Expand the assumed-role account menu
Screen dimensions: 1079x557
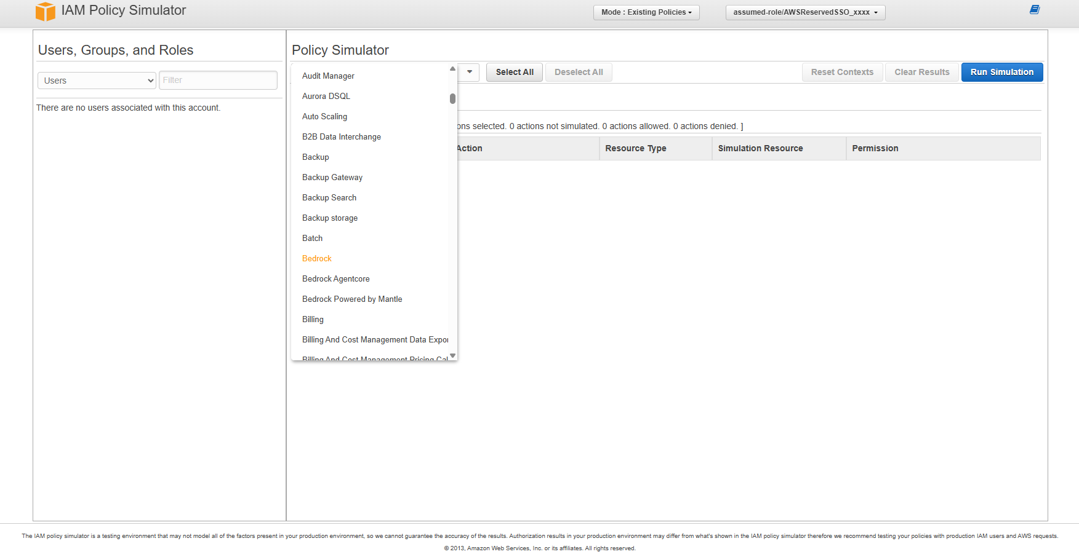805,12
